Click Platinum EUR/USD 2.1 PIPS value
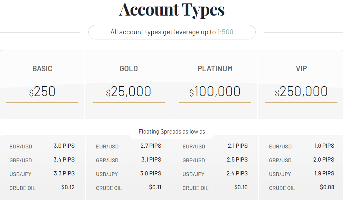This screenshot has height=201, width=343. [x=238, y=146]
